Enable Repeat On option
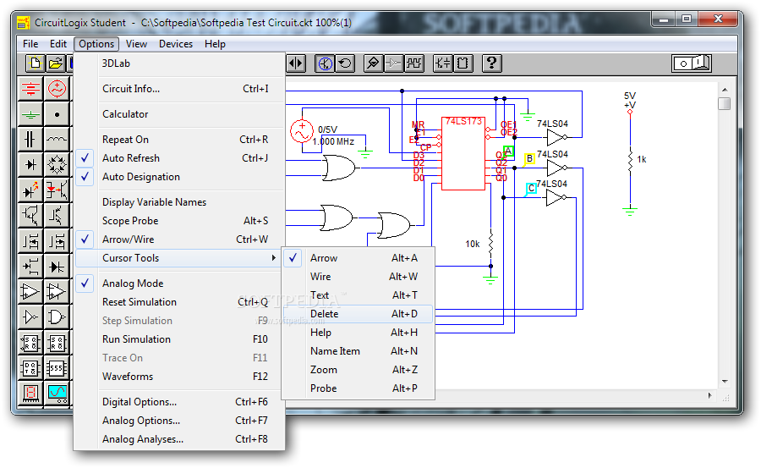The height and width of the screenshot is (468, 761). (179, 140)
